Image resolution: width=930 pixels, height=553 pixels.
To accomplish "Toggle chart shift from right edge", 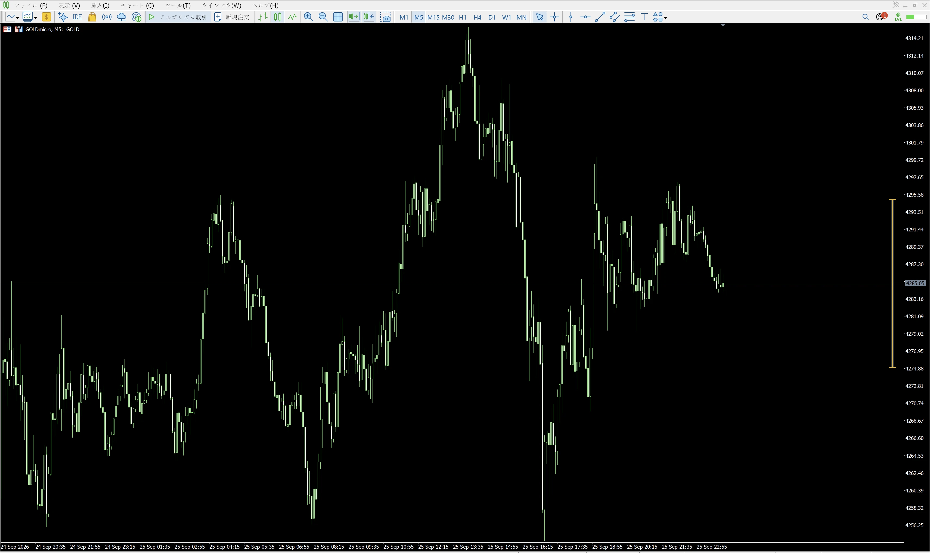I will [x=369, y=17].
